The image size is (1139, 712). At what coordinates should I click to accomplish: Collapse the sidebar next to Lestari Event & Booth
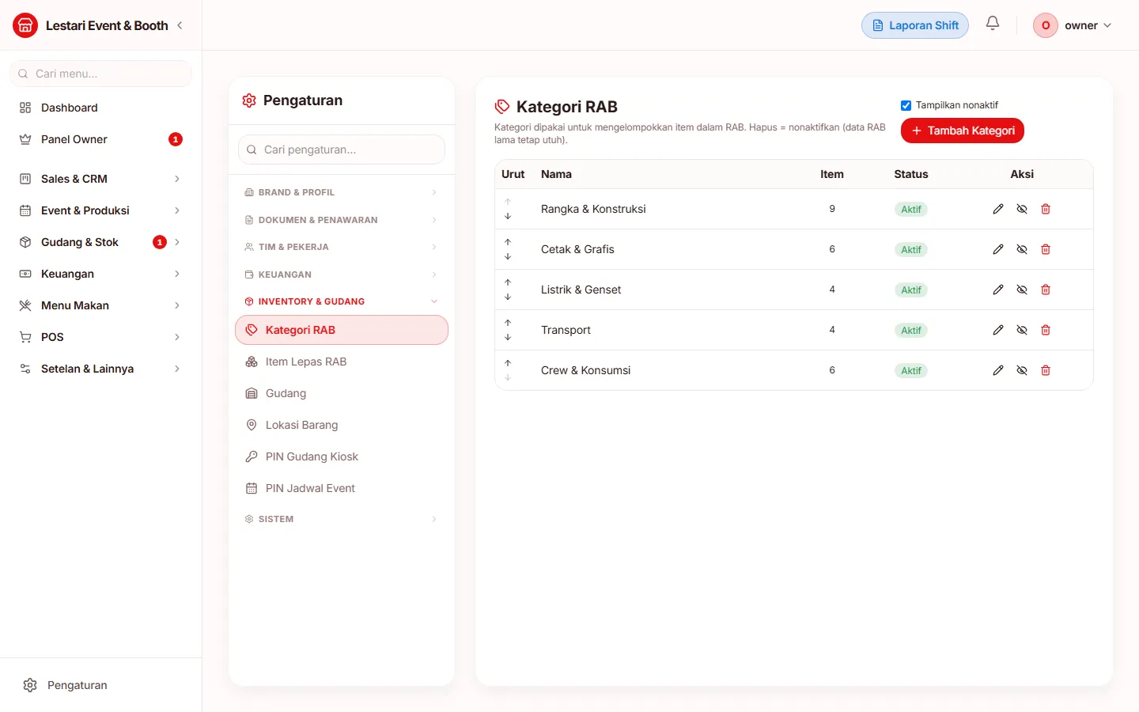(180, 25)
